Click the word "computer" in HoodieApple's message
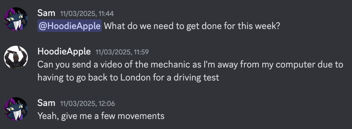The image size is (352, 129). pyautogui.click(x=295, y=65)
